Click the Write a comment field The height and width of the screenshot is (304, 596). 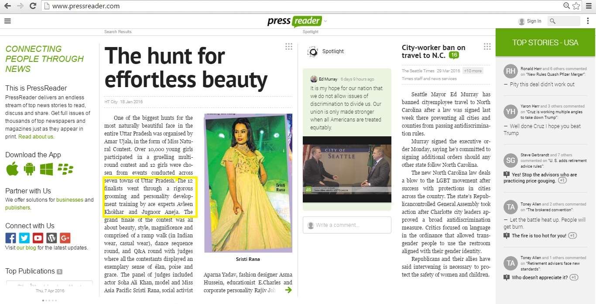pos(347,225)
